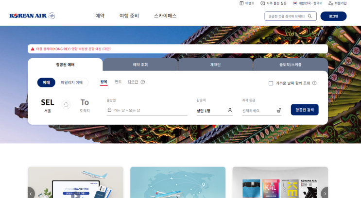Open 자주 묻는 질문 FAQ link
This screenshot has width=361, height=198.
click(273, 3)
